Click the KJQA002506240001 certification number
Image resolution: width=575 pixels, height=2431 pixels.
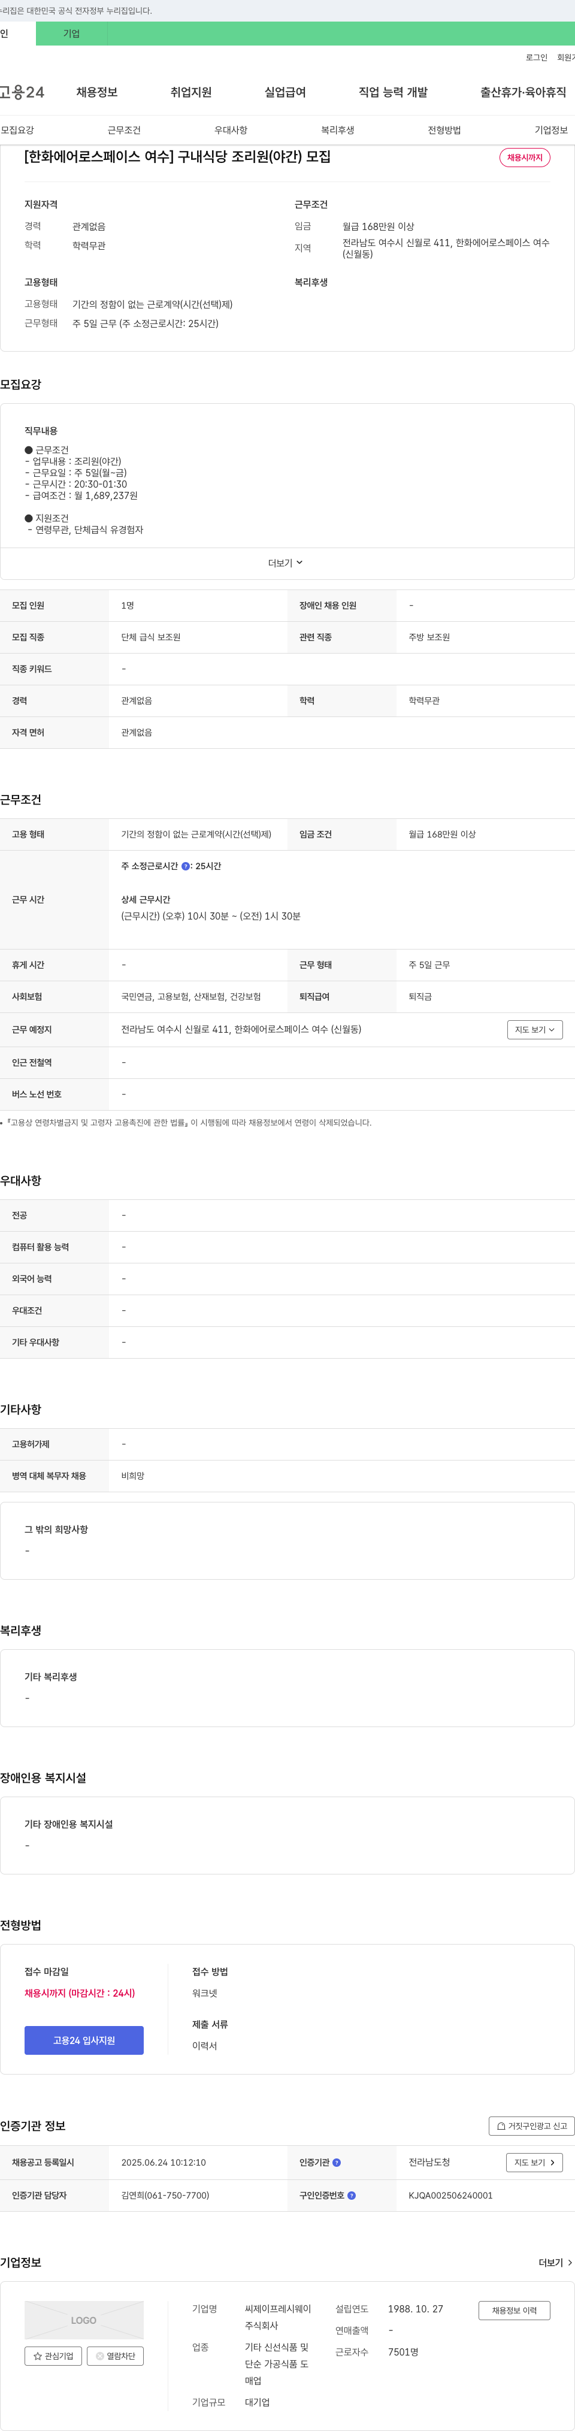(x=450, y=2195)
